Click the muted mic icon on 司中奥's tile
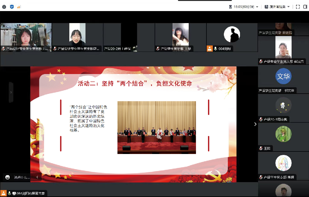 (261, 119)
